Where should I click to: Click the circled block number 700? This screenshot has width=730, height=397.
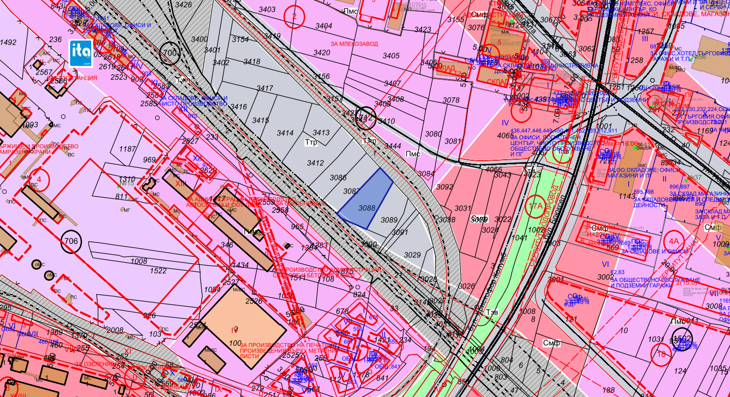click(170, 53)
